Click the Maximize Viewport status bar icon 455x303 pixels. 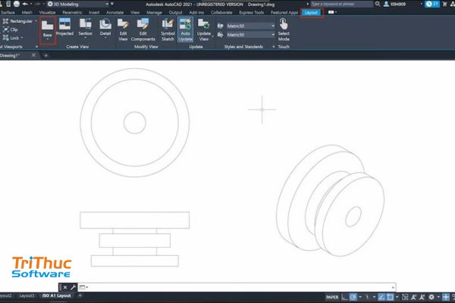tap(405, 297)
